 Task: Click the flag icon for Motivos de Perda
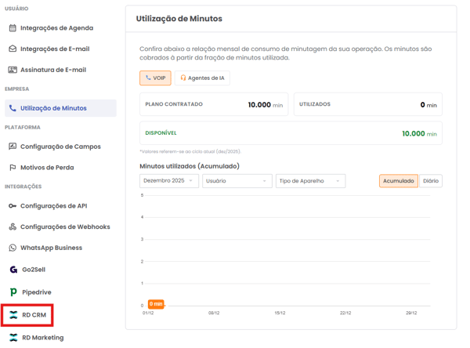click(x=13, y=167)
